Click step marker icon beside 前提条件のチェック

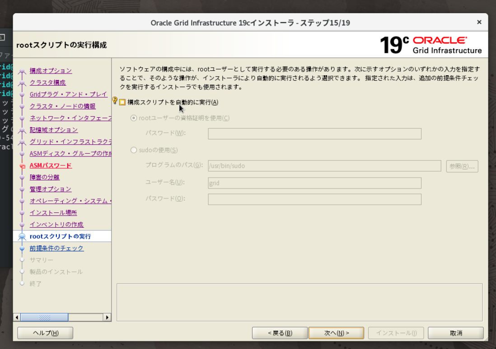(x=22, y=248)
